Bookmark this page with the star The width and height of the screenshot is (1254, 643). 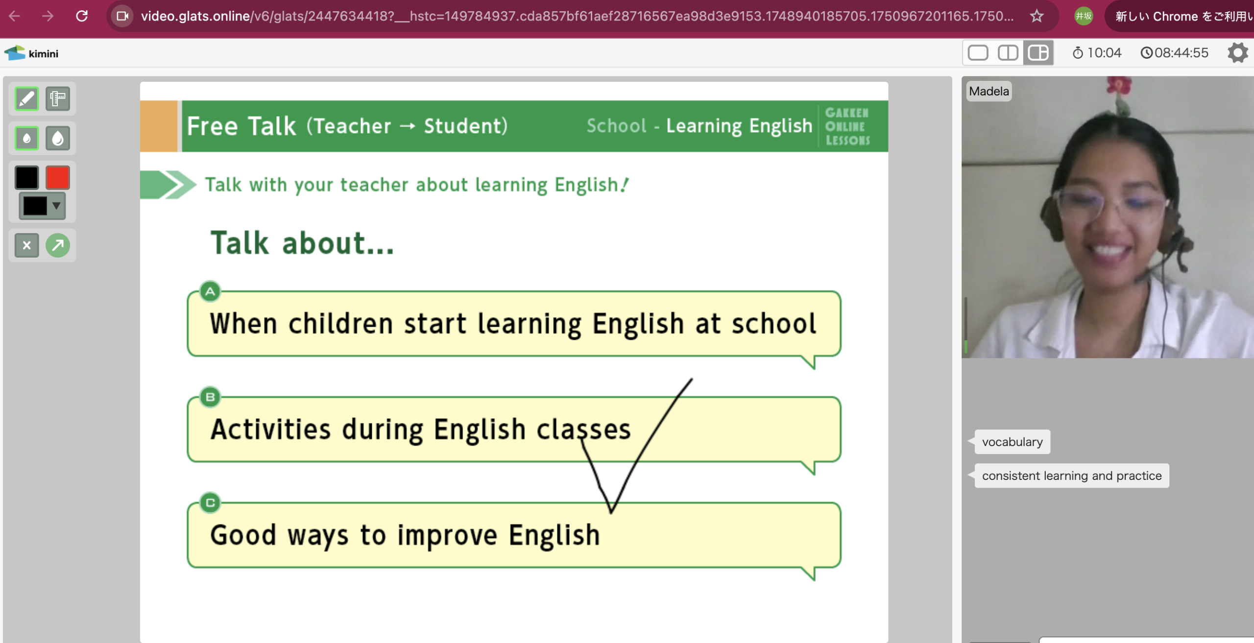point(1037,16)
